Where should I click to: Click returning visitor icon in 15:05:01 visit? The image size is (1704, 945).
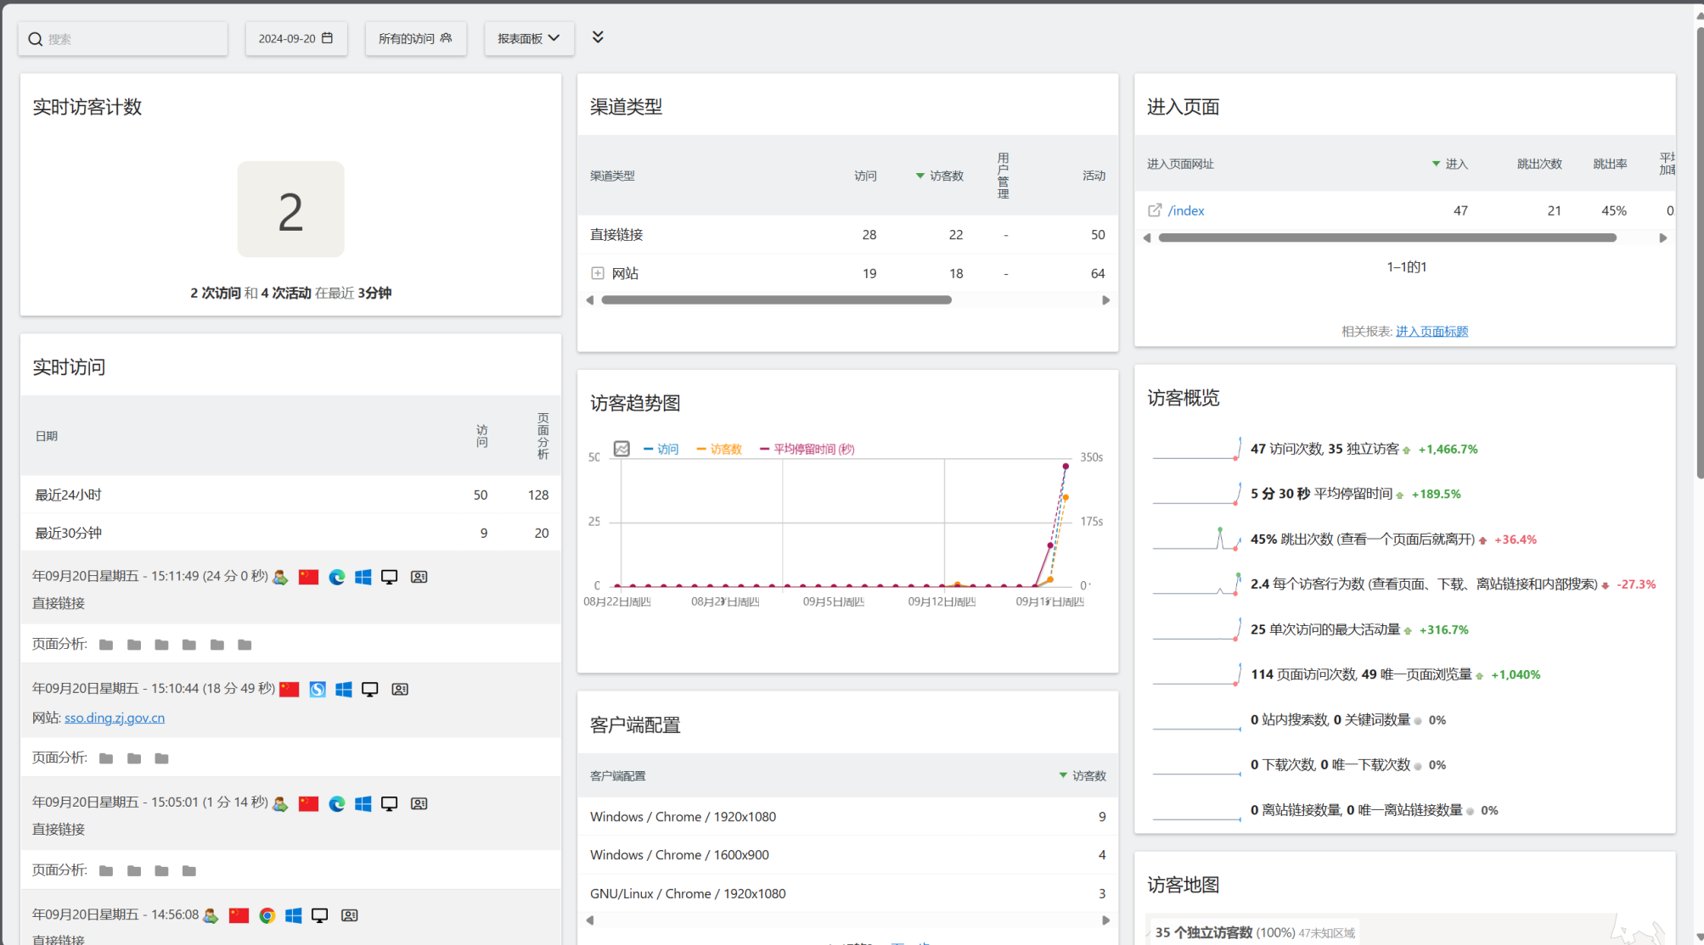tap(280, 803)
